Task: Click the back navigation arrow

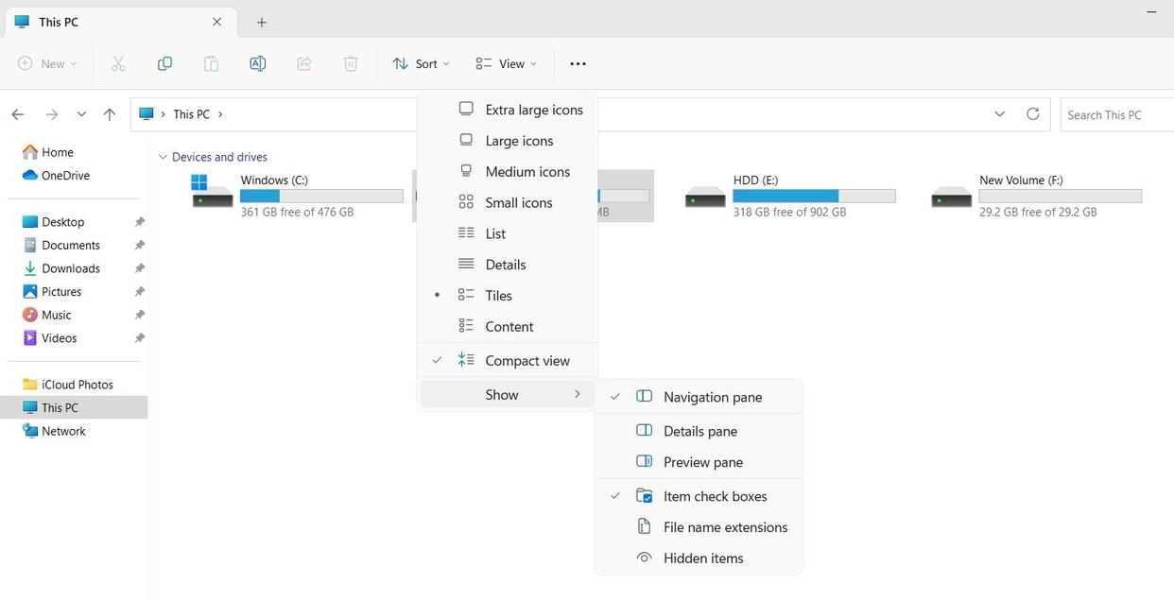Action: pos(17,113)
